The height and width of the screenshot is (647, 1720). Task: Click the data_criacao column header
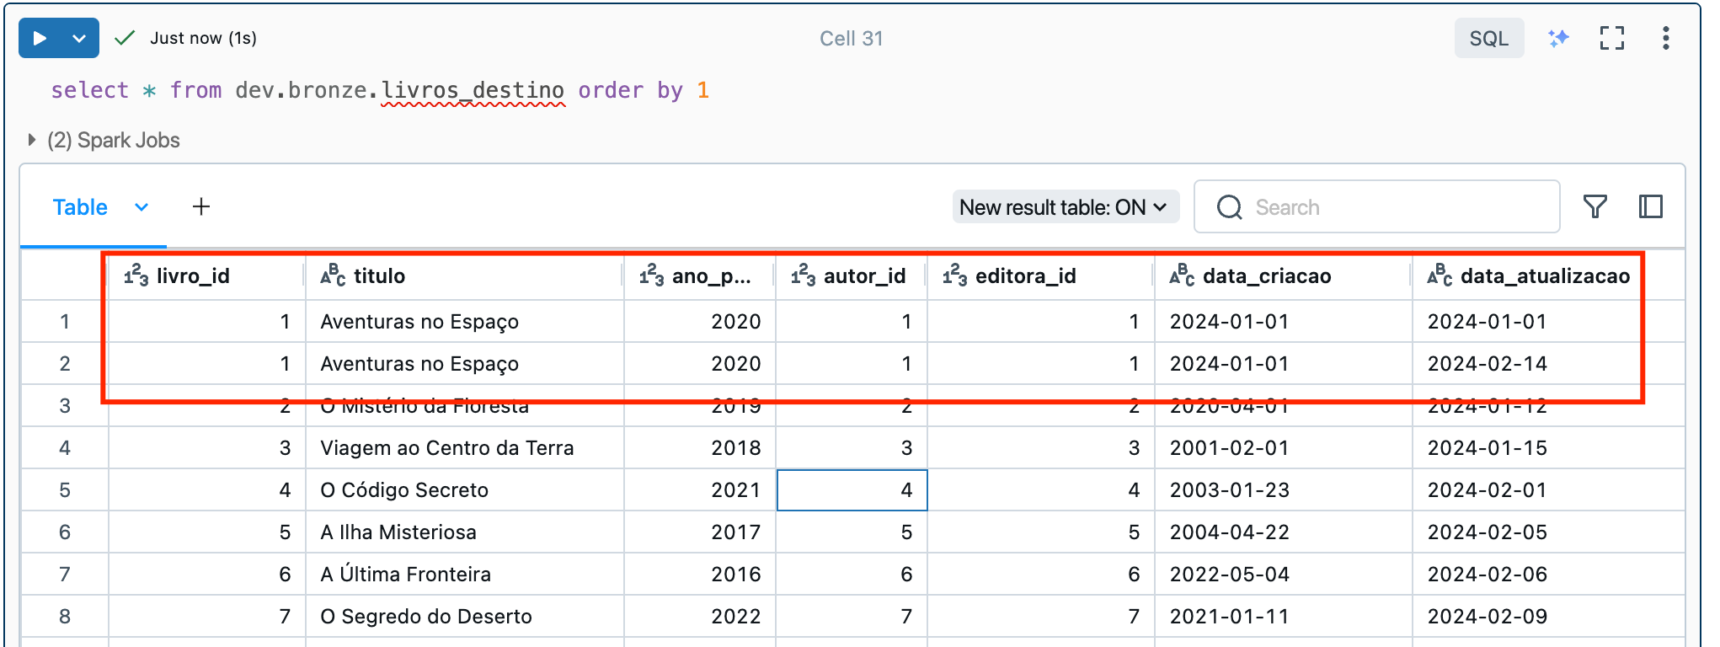1283,275
